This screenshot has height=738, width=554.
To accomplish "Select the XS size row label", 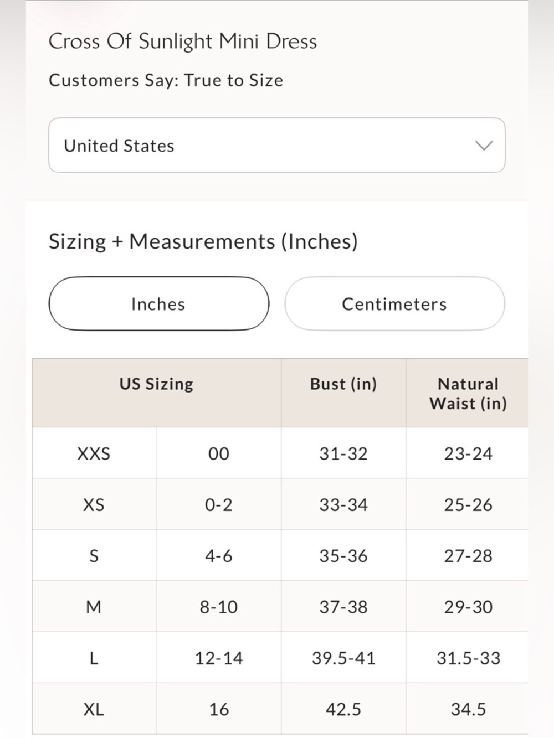I will (94, 504).
